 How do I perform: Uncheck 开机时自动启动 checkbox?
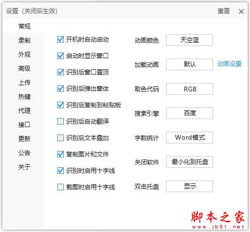pyautogui.click(x=61, y=39)
